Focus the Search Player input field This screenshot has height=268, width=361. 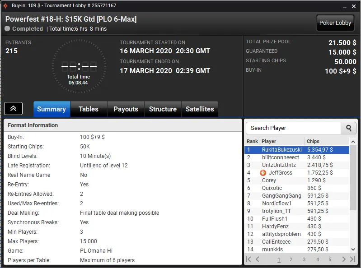tap(294, 128)
